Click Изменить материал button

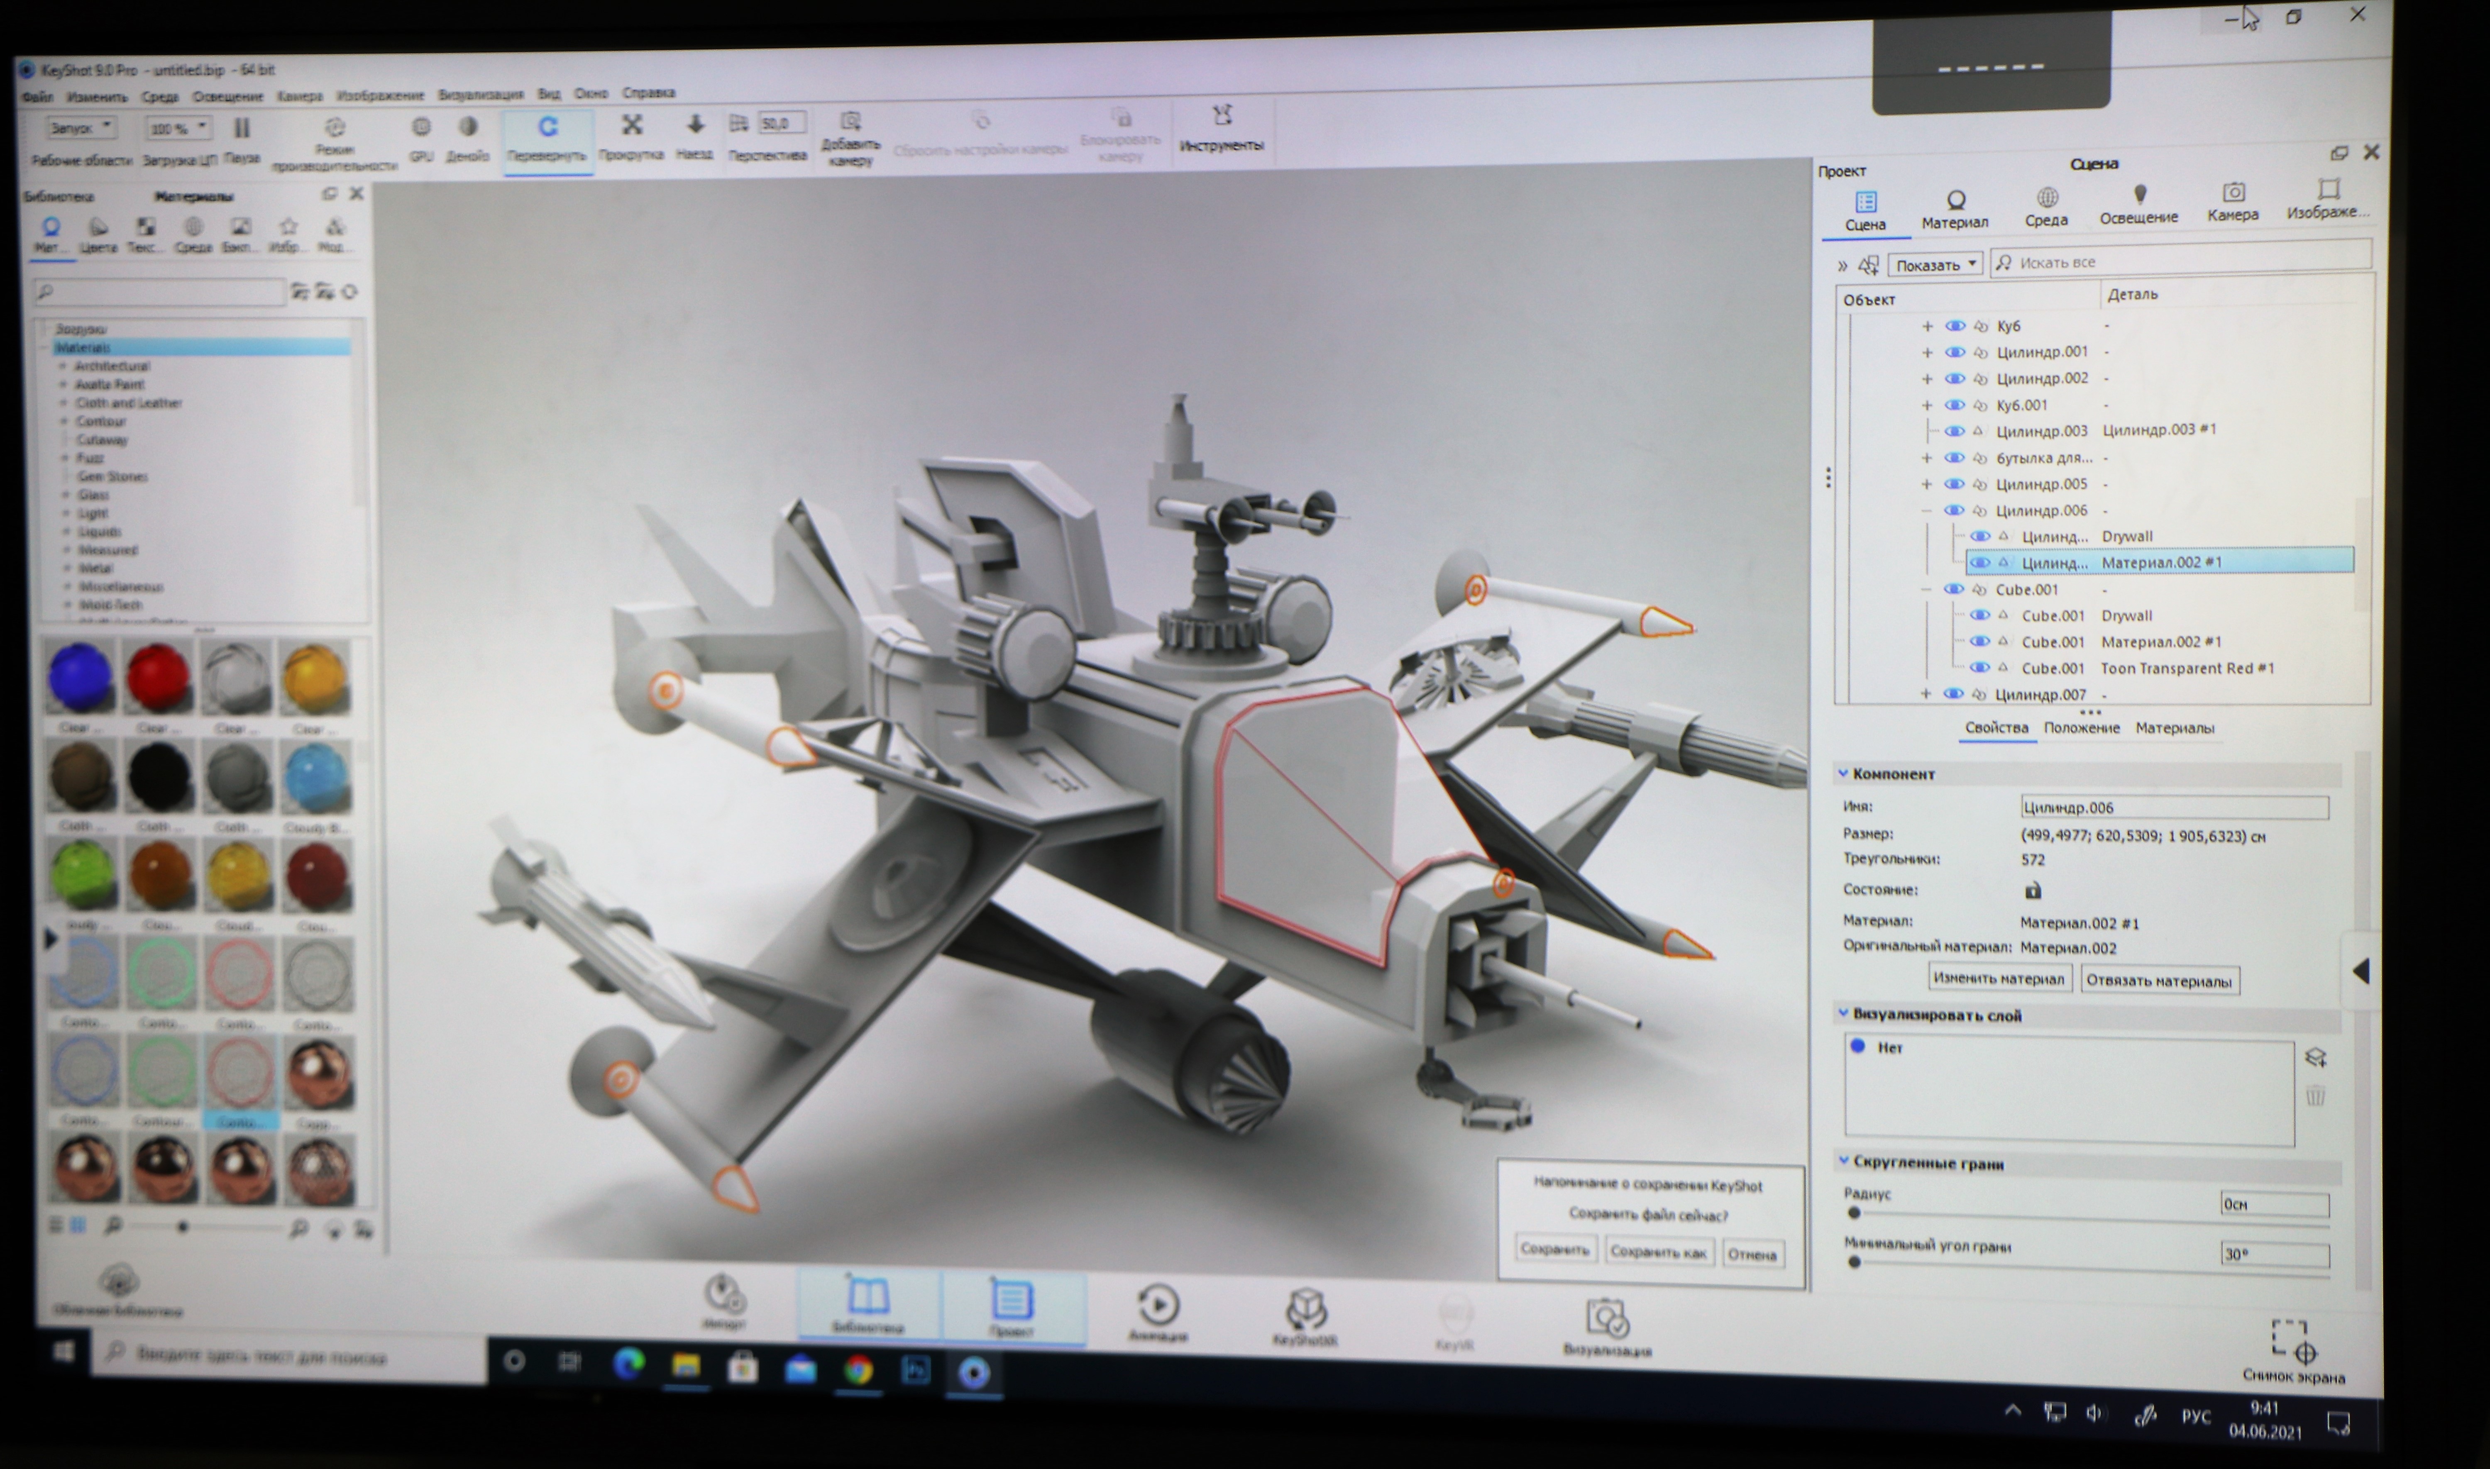point(1998,978)
